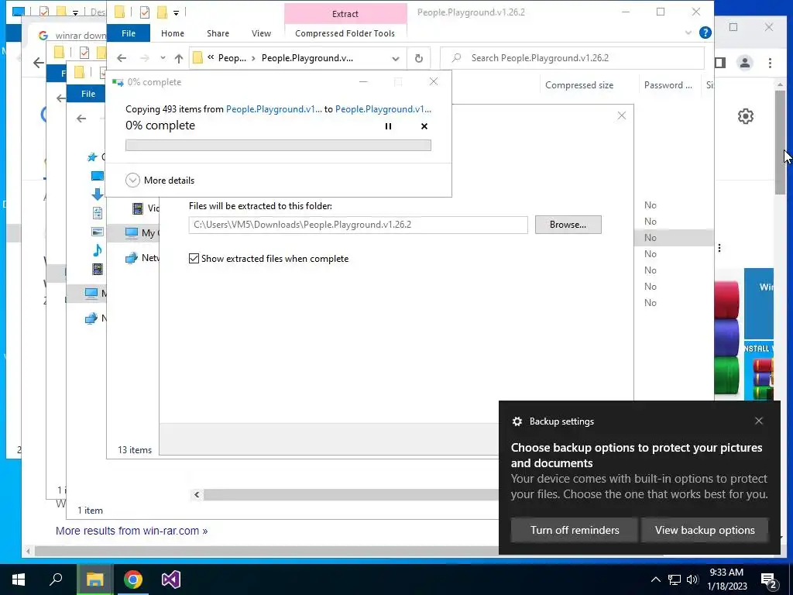Dismiss the Backup settings notification

point(759,421)
